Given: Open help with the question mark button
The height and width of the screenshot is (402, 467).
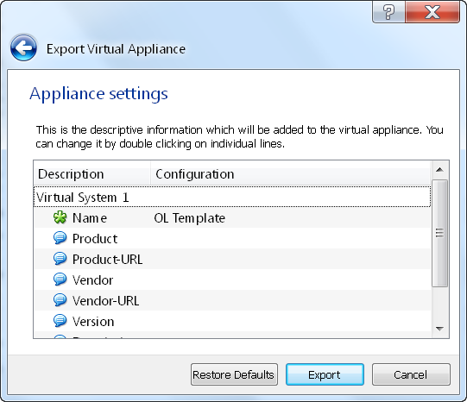Looking at the screenshot, I should (388, 12).
